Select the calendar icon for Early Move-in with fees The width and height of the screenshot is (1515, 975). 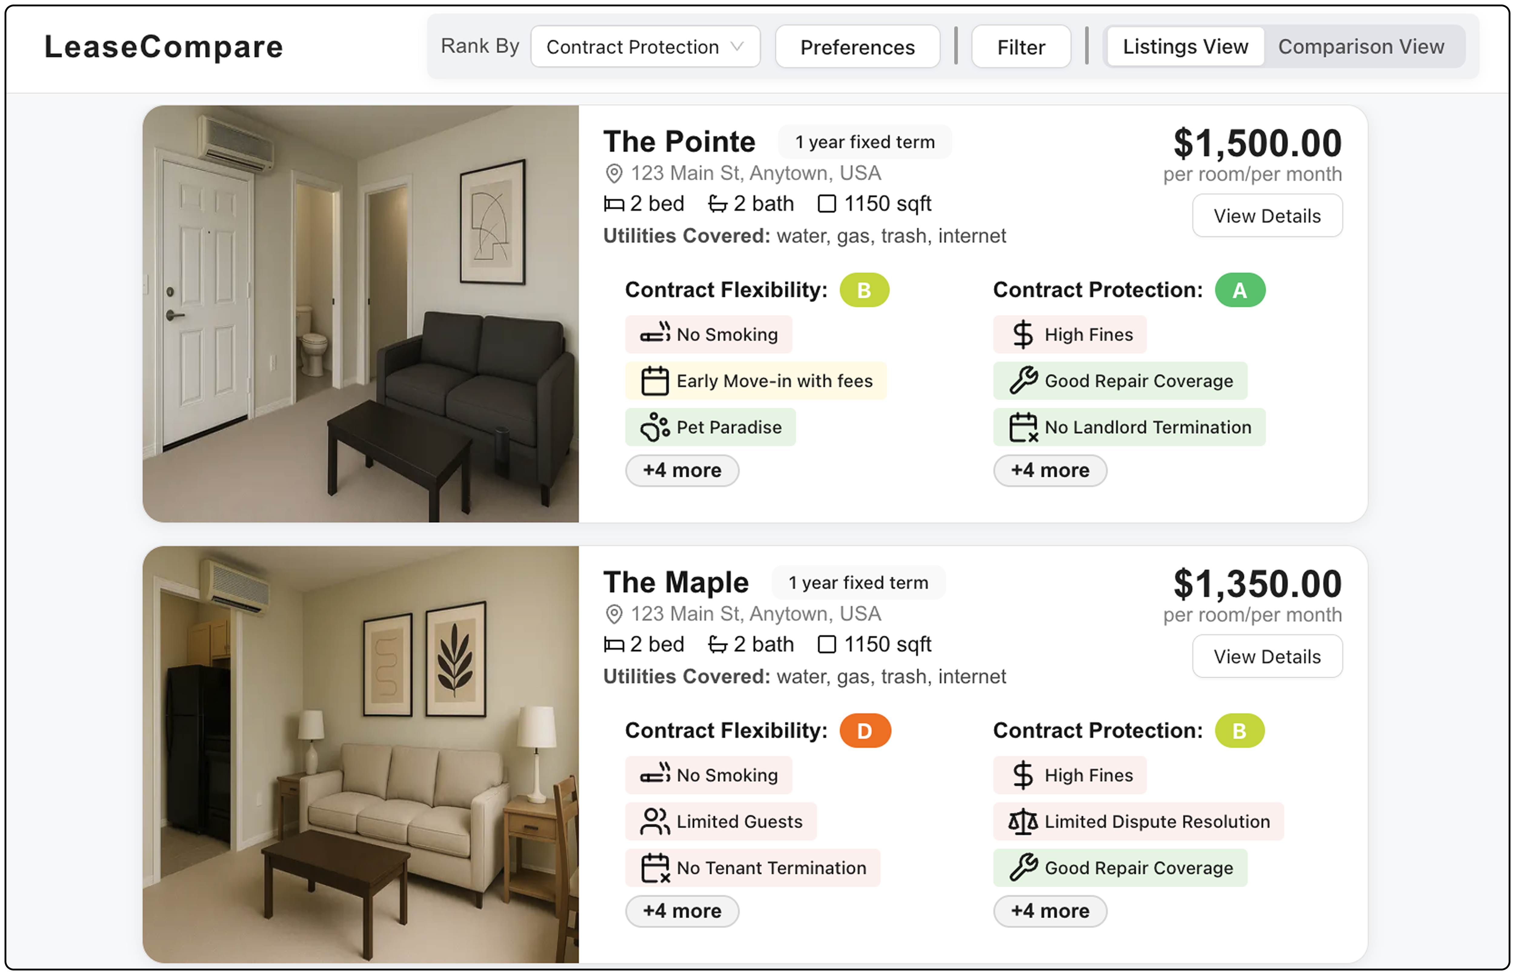pos(656,380)
